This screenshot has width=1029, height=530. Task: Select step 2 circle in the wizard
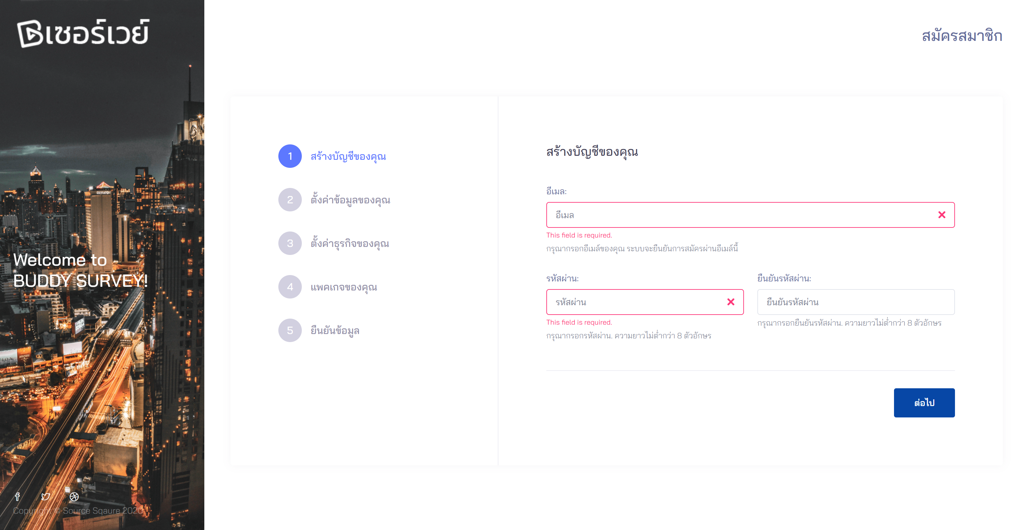tap(290, 200)
